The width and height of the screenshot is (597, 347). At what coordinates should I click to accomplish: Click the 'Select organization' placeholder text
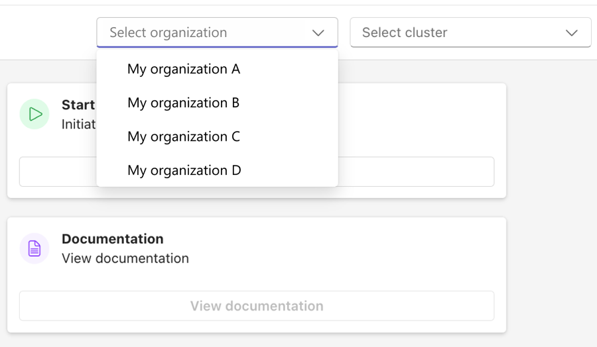pyautogui.click(x=168, y=32)
